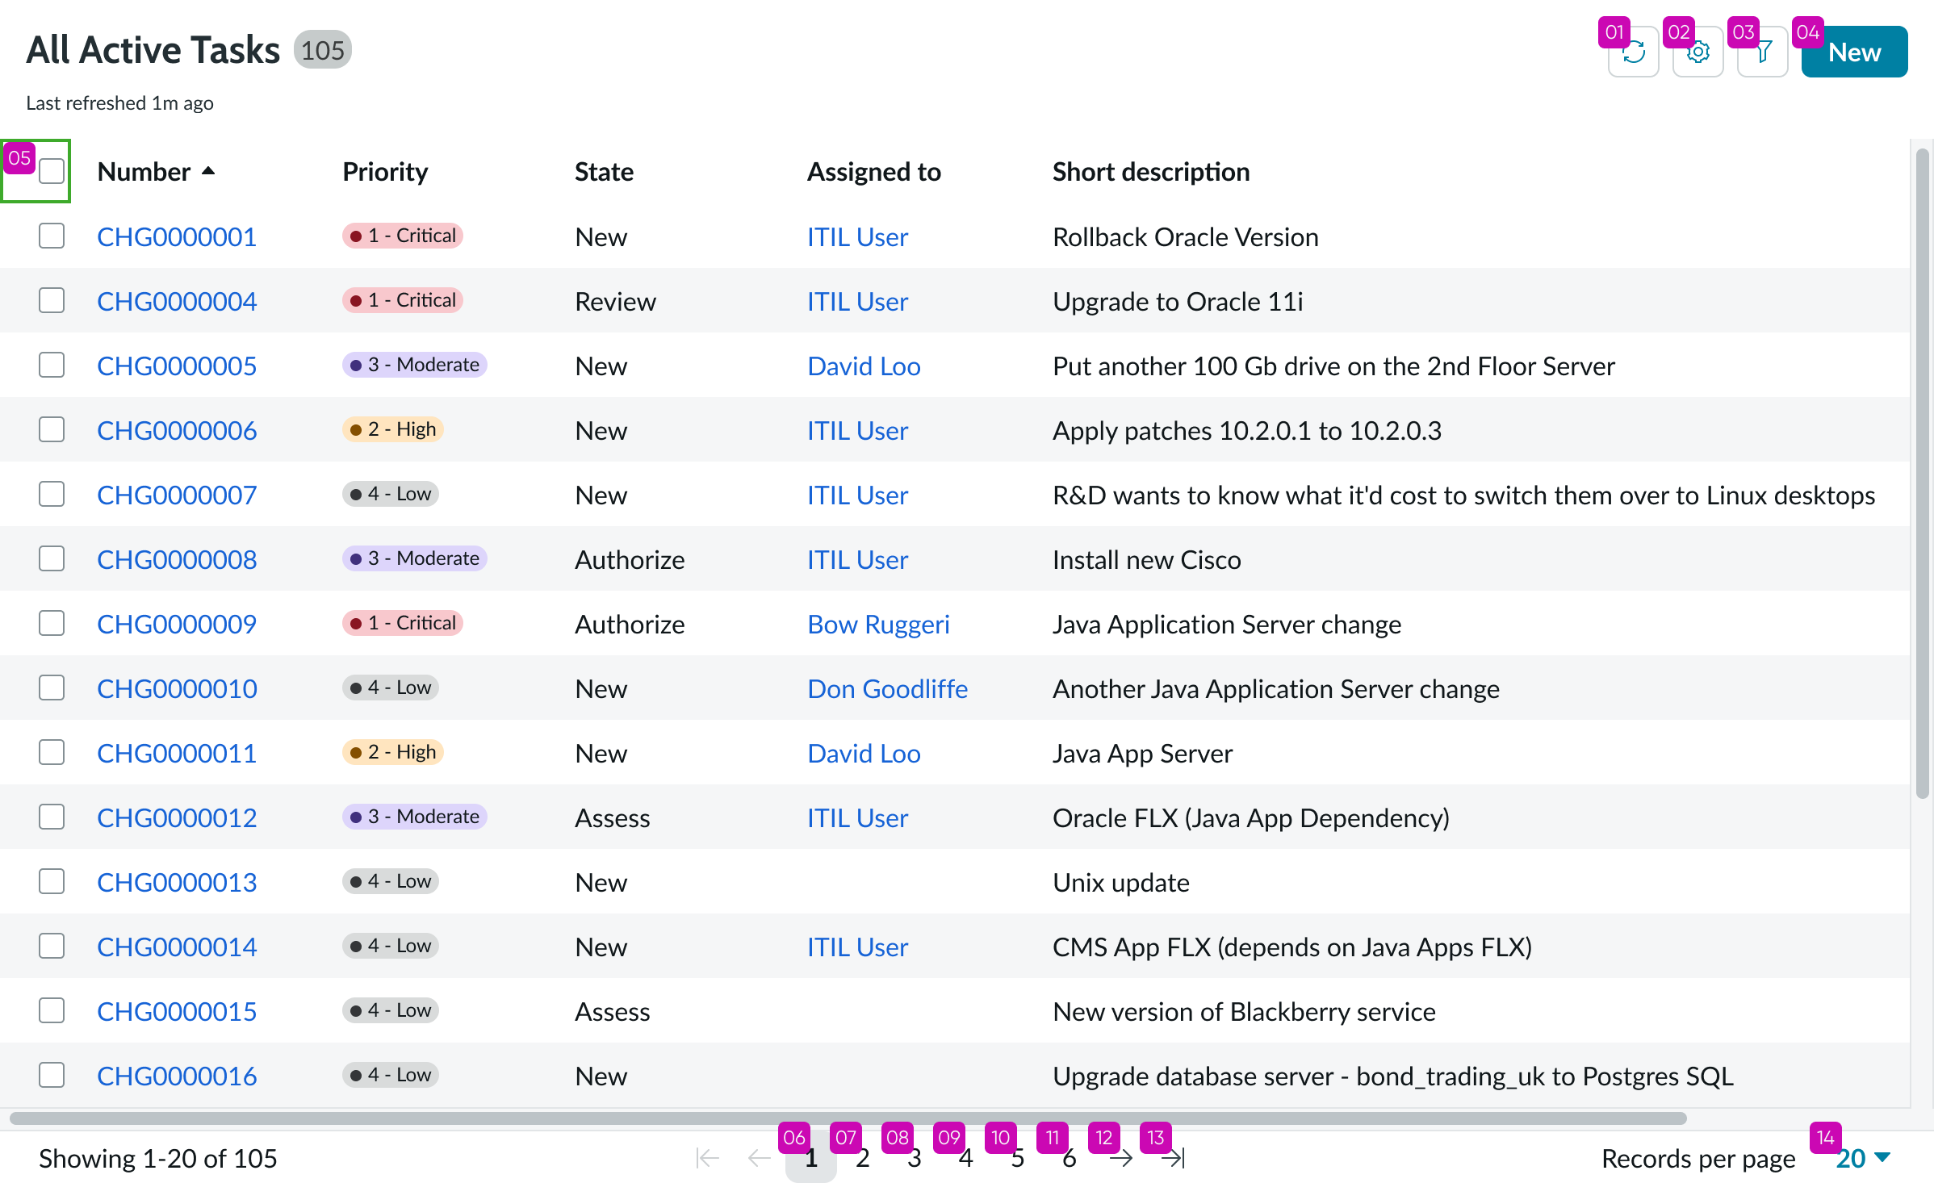Click the New button
Screen dimensions: 1934x1183
tap(1853, 52)
